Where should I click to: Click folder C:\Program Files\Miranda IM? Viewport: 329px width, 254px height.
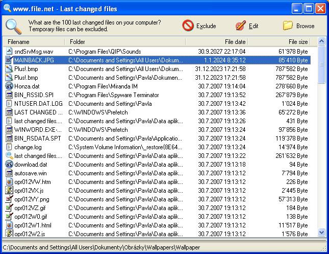pos(103,86)
